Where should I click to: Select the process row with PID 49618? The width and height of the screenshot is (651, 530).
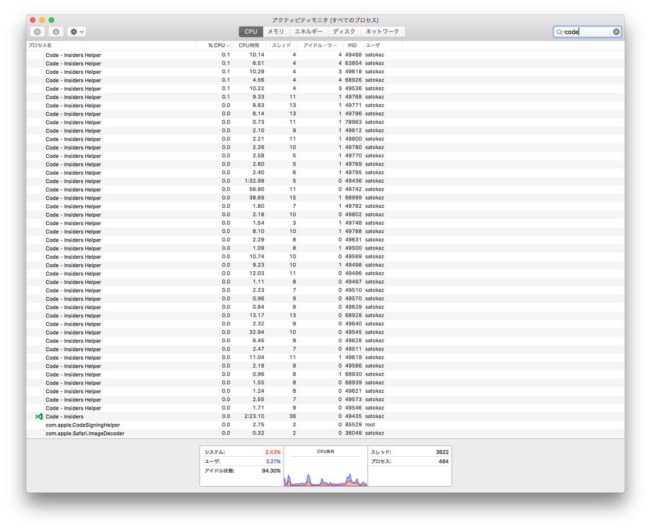click(325, 72)
